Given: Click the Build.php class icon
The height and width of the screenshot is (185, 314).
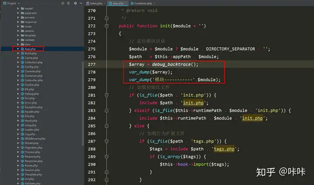Looking at the screenshot, I should (x=22, y=53).
